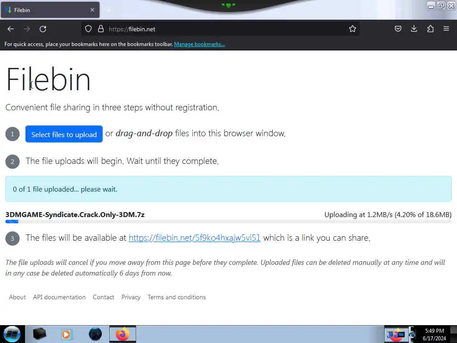
Task: Open the Contact footer link
Action: (x=104, y=297)
